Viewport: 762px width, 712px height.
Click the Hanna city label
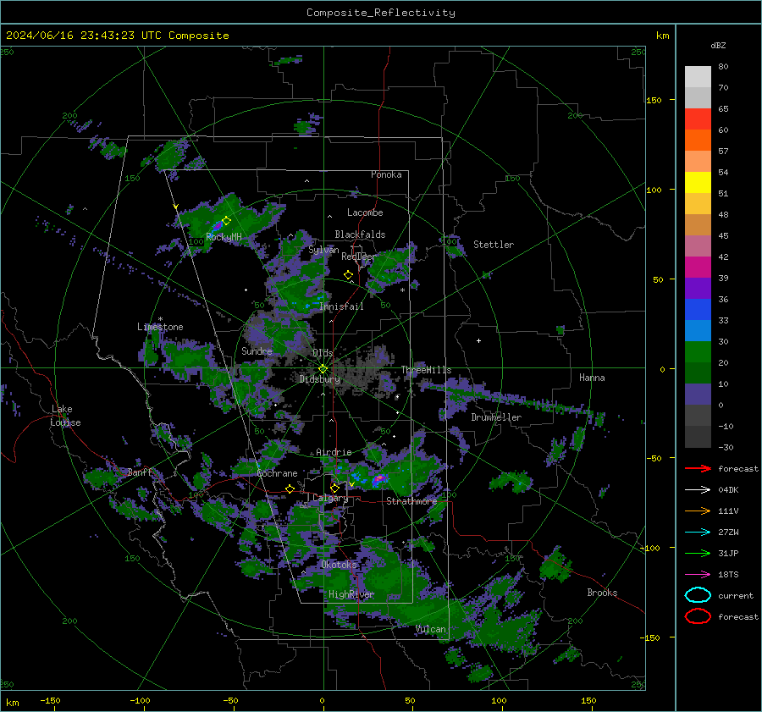592,378
